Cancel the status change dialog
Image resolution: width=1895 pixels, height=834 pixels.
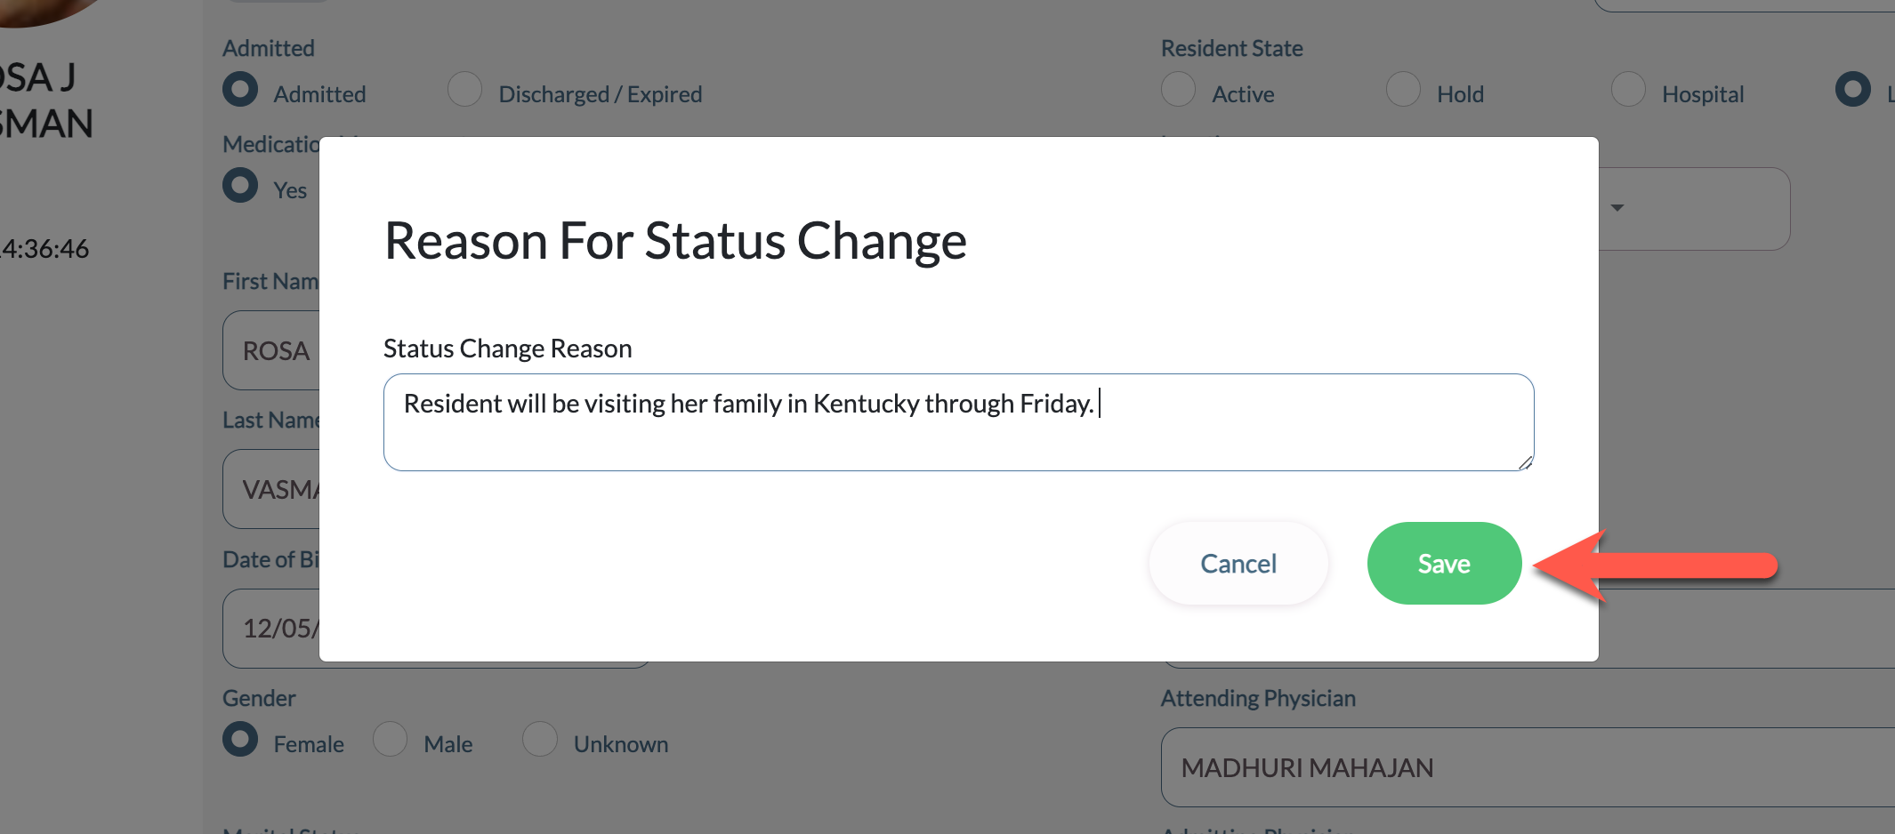[1238, 563]
